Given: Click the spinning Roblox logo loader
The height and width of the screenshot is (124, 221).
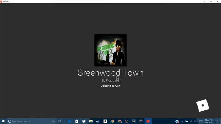Looking at the screenshot, I should (x=203, y=105).
